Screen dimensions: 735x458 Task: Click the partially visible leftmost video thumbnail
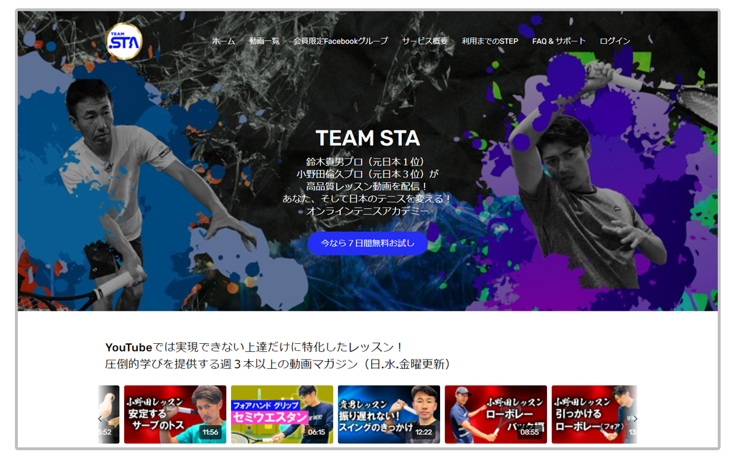[x=111, y=414]
